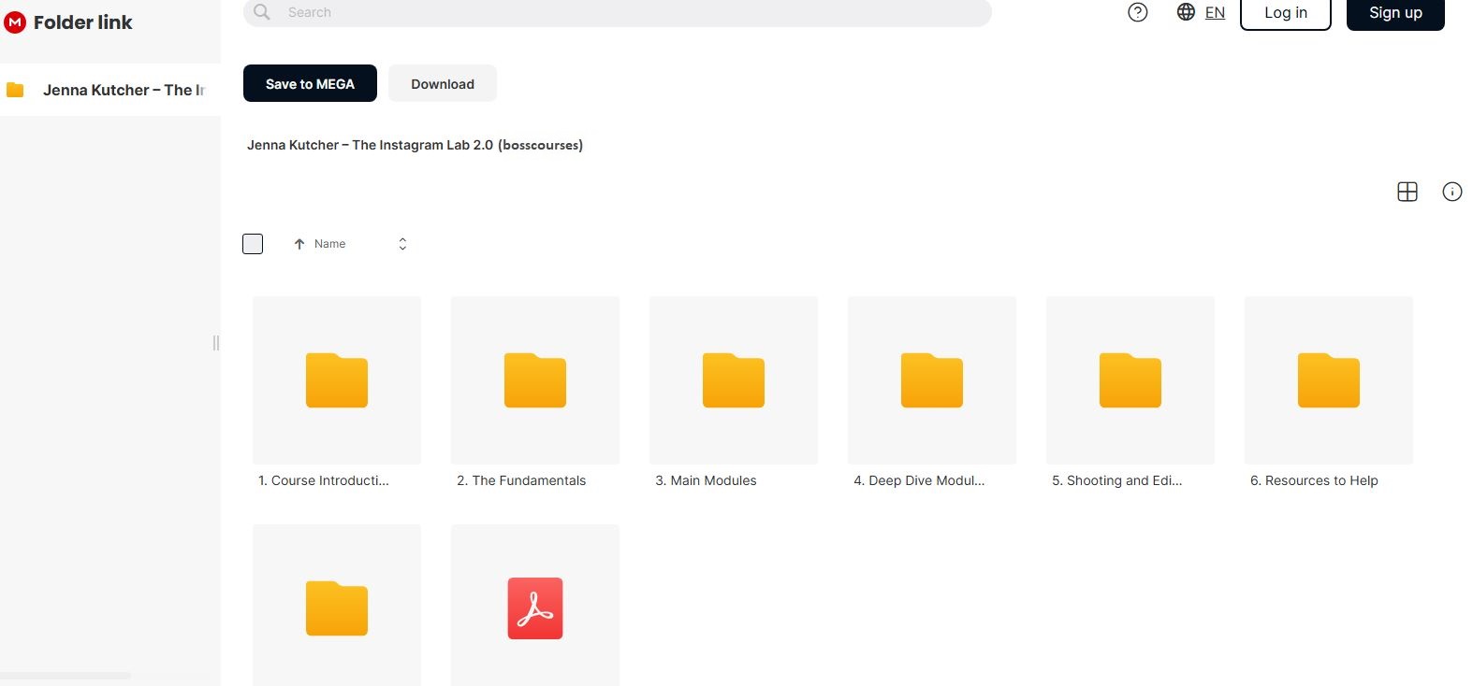Show folder info panel icon
Image resolution: width=1473 pixels, height=686 pixels.
click(x=1451, y=192)
